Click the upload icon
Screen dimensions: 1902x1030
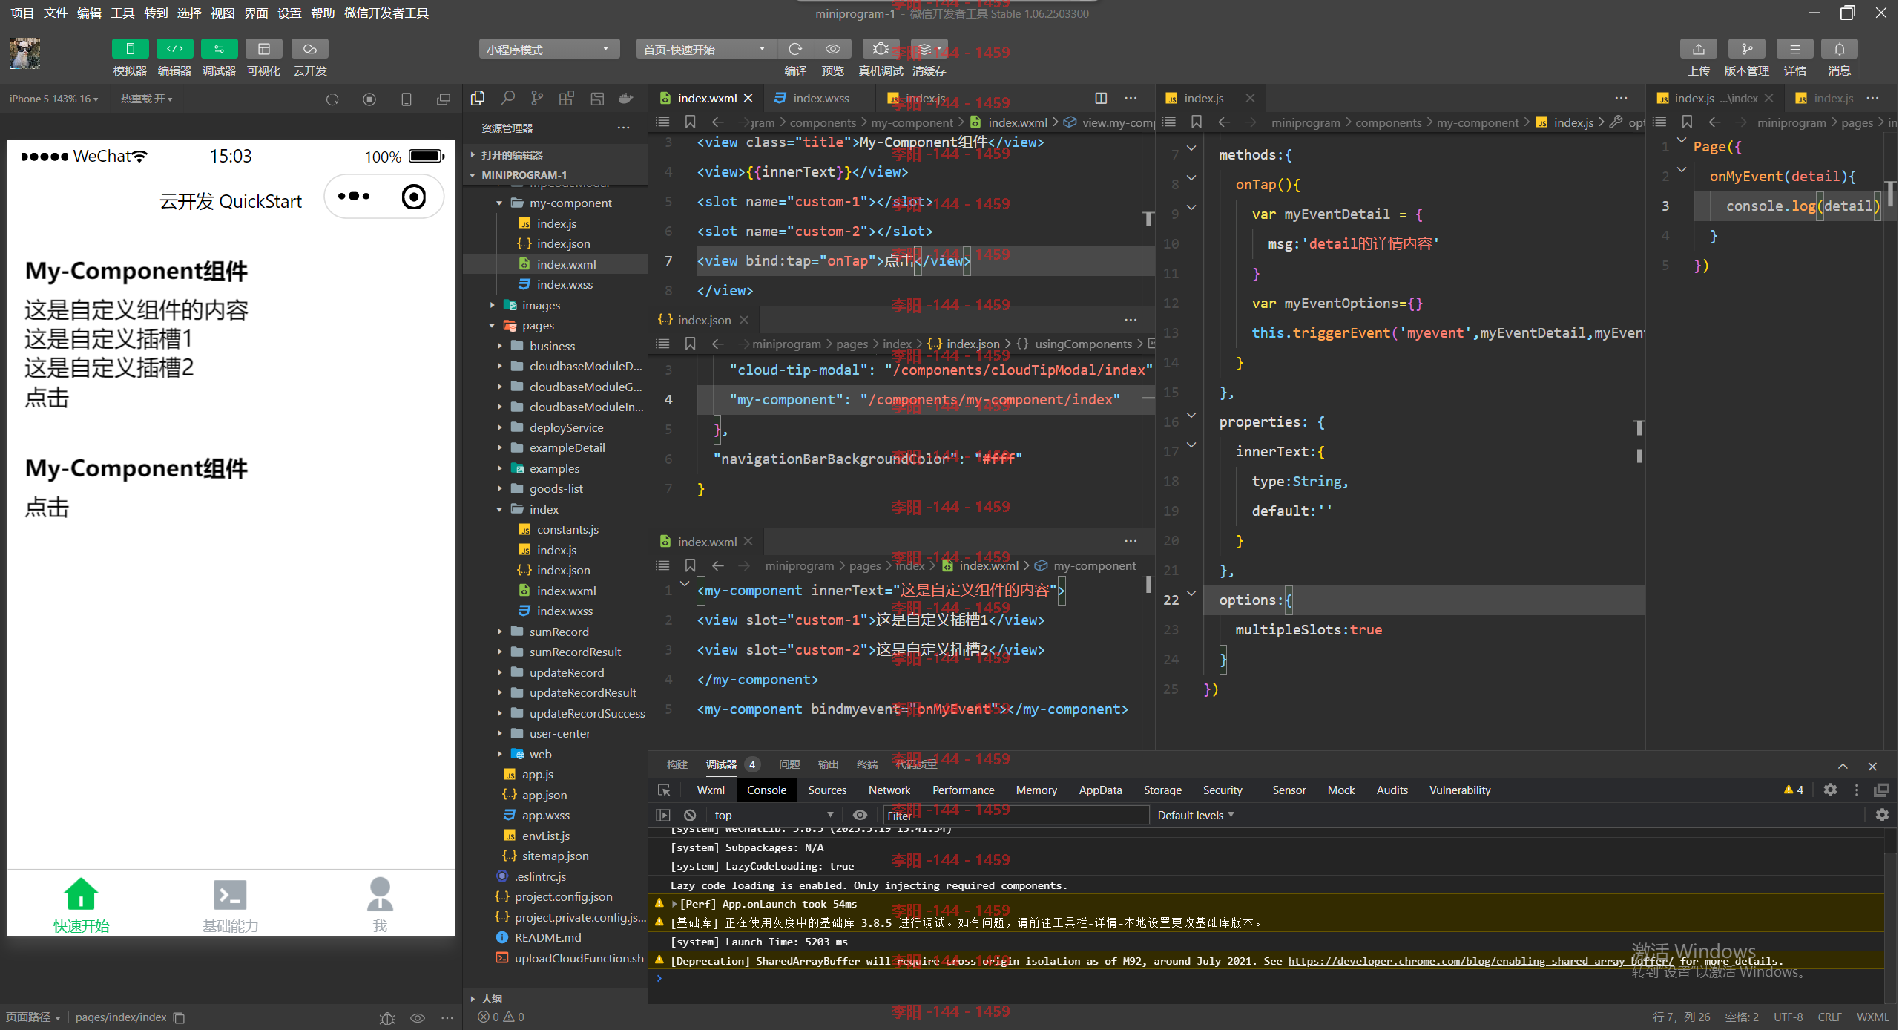click(x=1698, y=49)
